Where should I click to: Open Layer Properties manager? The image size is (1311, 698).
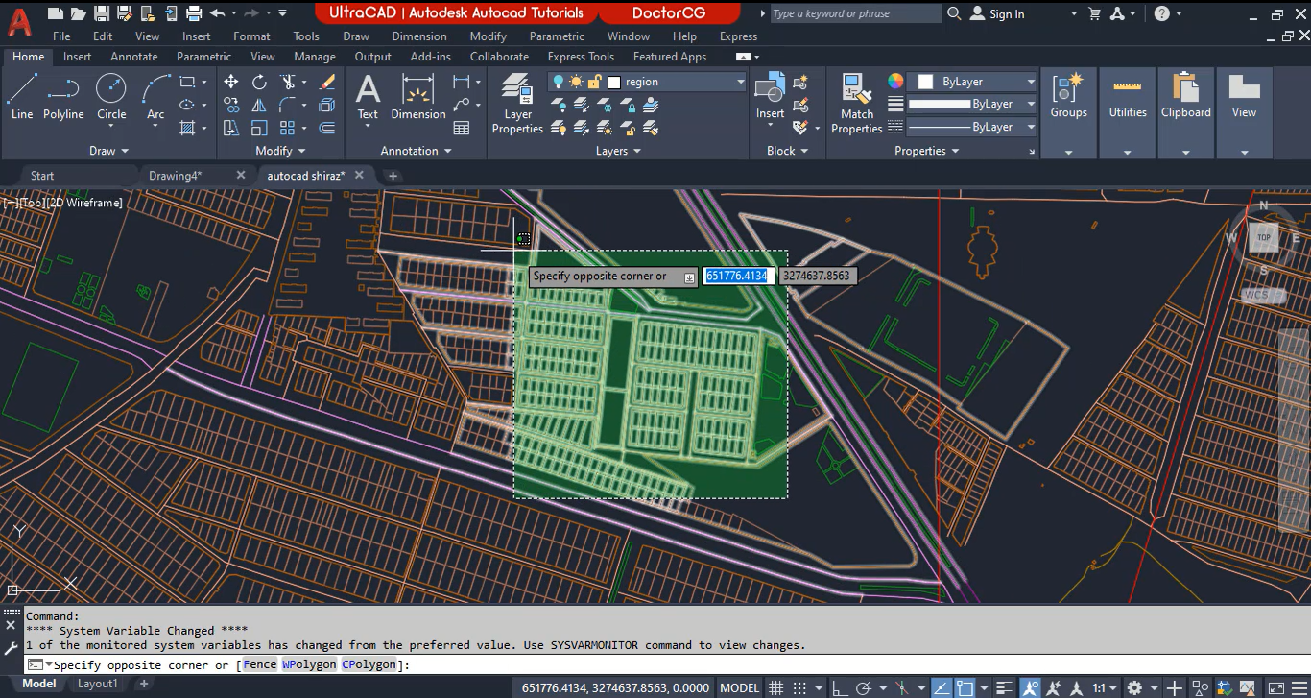tap(517, 104)
